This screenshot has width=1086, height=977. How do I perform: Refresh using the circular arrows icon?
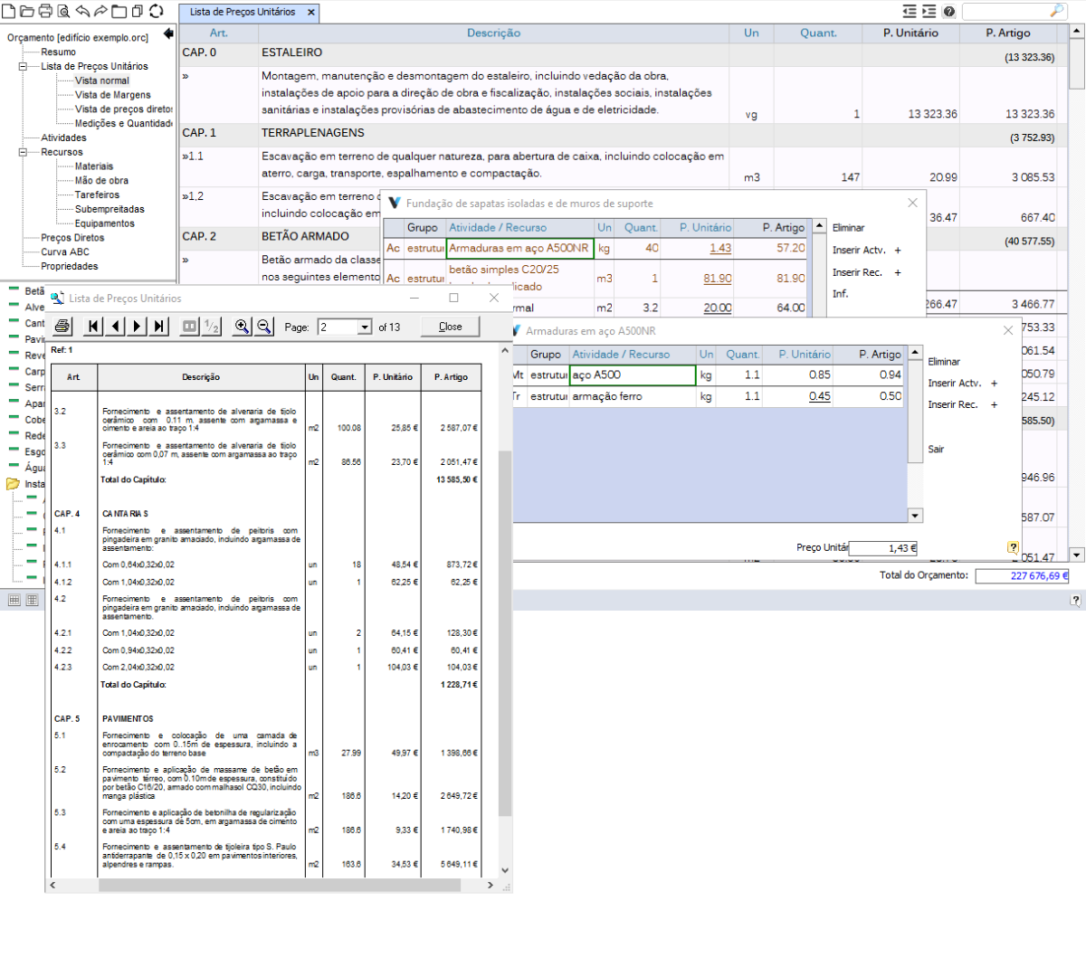click(x=157, y=11)
